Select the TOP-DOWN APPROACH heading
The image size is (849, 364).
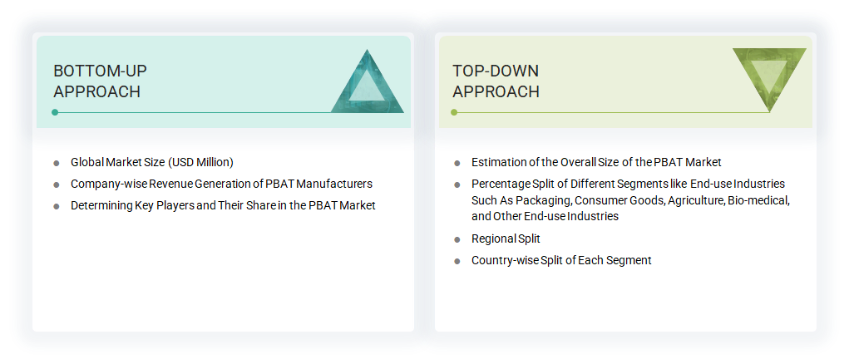pos(496,81)
